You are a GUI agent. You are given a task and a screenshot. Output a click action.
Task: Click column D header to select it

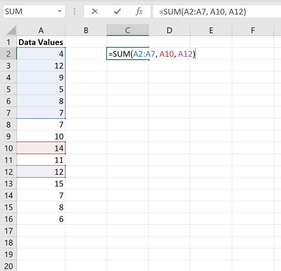pos(169,30)
